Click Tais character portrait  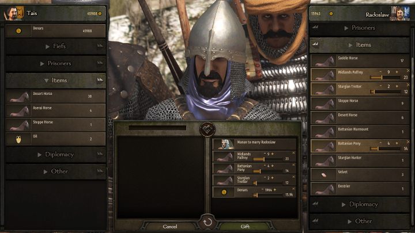coord(14,13)
